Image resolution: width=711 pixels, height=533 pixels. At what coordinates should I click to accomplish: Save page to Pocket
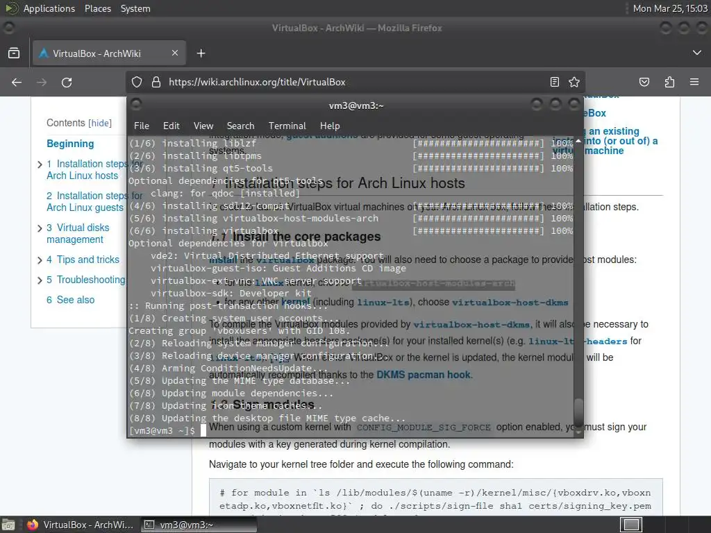click(x=644, y=82)
